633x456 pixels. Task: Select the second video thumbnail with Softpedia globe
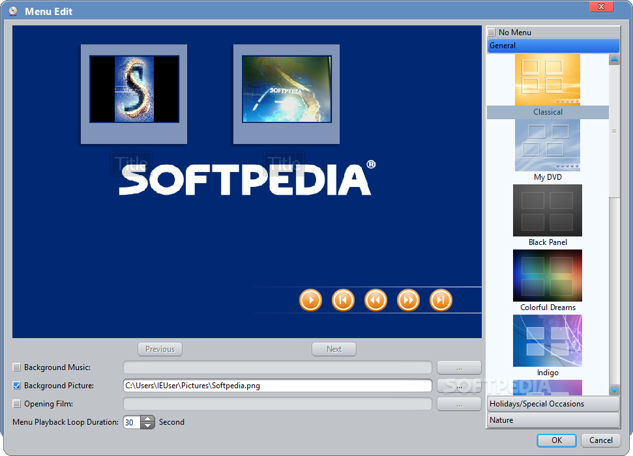click(x=287, y=90)
